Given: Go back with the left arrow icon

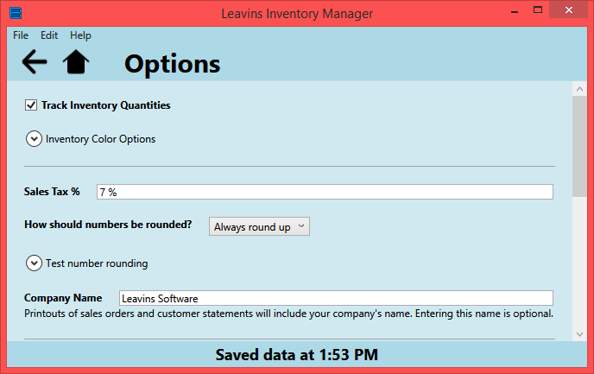Looking at the screenshot, I should click(35, 62).
